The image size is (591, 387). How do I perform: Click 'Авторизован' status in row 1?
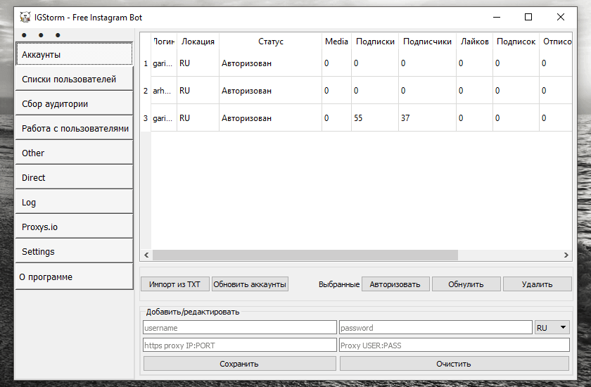coord(270,63)
